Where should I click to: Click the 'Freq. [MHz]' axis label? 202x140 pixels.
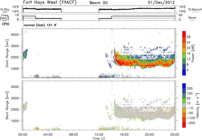click(5, 17)
